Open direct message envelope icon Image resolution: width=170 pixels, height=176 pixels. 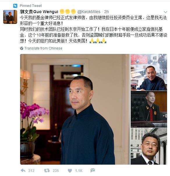click(93, 170)
